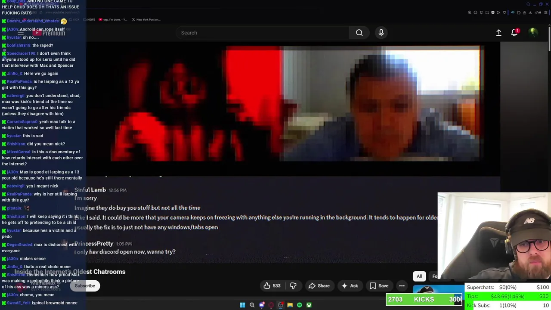Image resolution: width=551 pixels, height=310 pixels.
Task: Go to YouTube Premium home logo
Action: click(48, 33)
